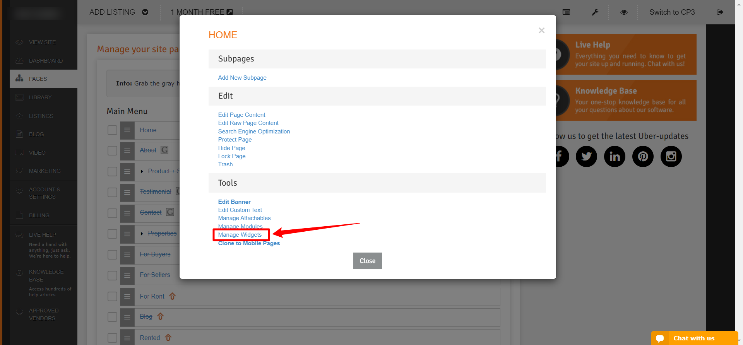This screenshot has width=743, height=345.
Task: Open the Pinterest social icon
Action: pos(643,156)
